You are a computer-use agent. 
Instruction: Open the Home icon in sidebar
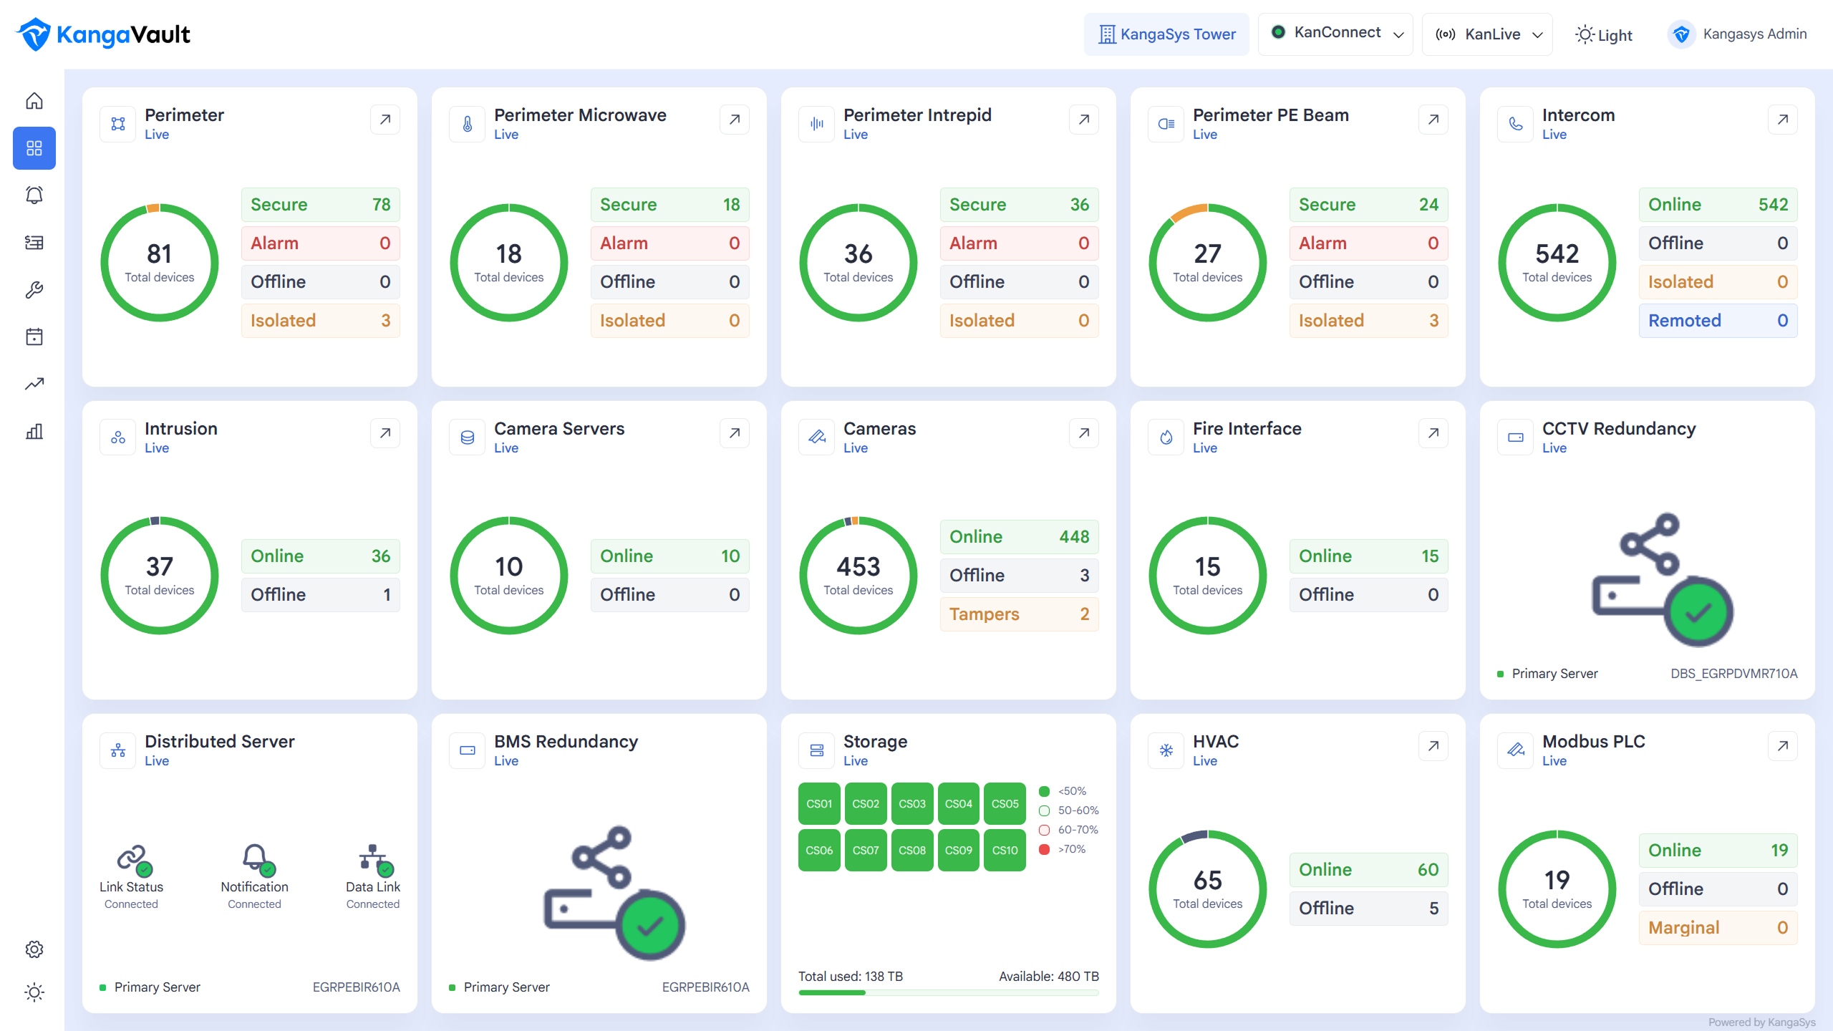click(x=34, y=101)
